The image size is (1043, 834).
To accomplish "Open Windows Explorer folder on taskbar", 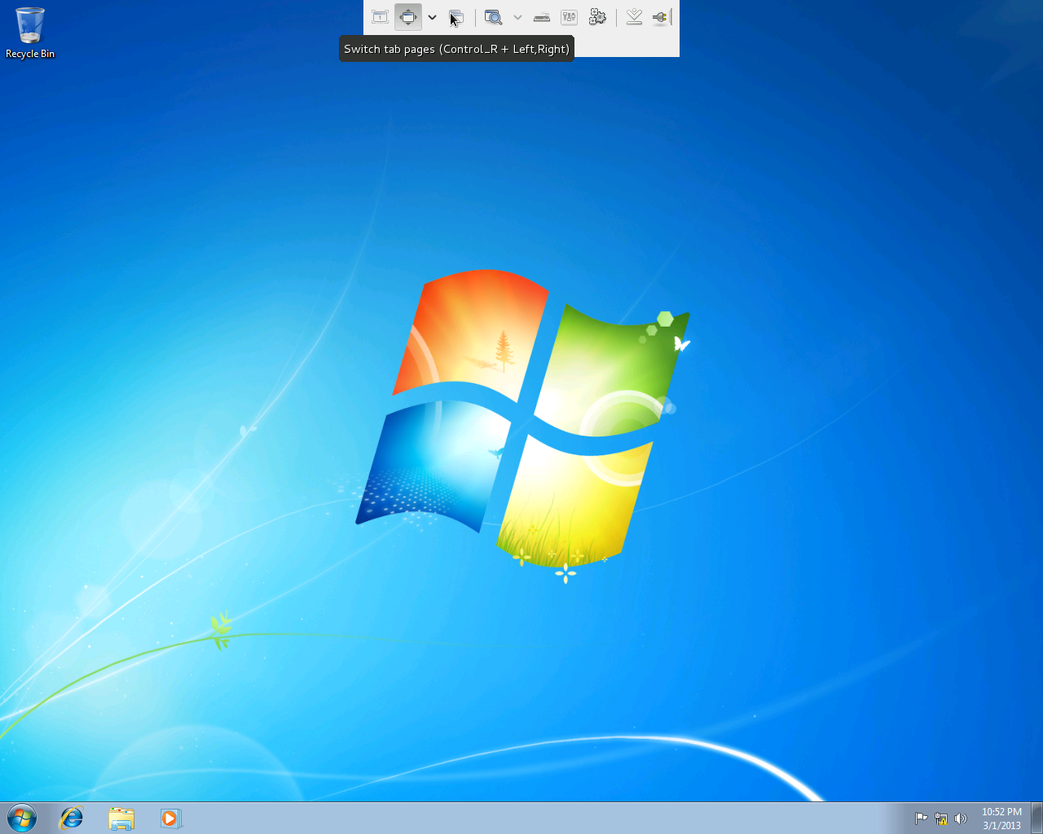I will (121, 818).
